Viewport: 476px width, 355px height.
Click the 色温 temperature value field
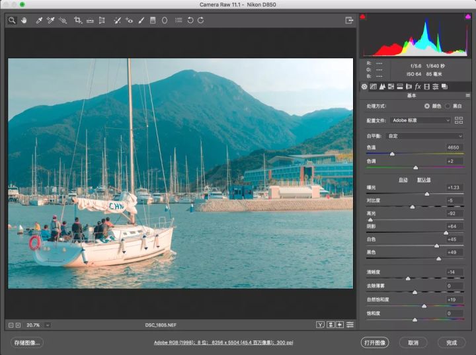tap(454, 147)
